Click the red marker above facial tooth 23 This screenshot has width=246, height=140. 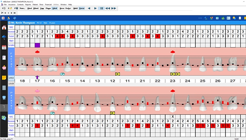coord(173,52)
